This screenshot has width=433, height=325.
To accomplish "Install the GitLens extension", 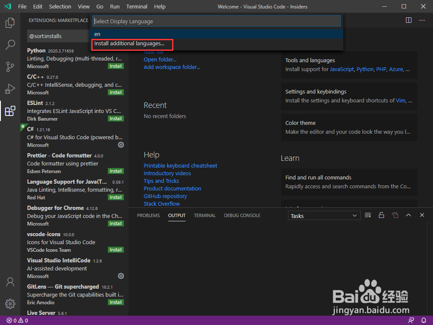I will pyautogui.click(x=116, y=302).
